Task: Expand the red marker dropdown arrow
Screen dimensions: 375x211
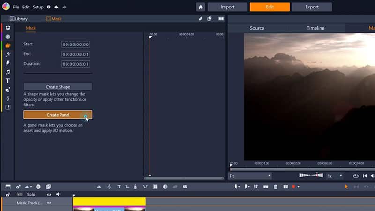Action: coord(299,187)
